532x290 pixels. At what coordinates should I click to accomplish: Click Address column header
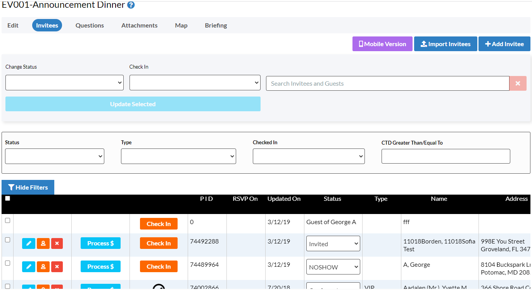pos(516,199)
